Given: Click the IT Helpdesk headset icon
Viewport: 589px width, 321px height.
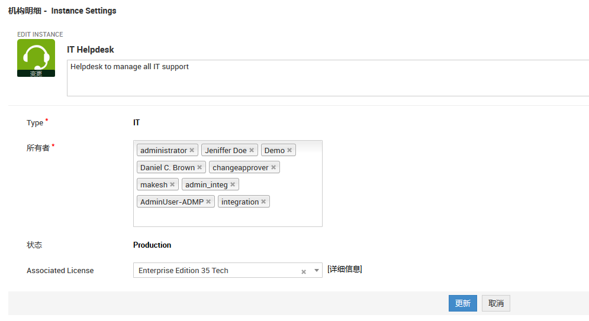Looking at the screenshot, I should pos(36,54).
